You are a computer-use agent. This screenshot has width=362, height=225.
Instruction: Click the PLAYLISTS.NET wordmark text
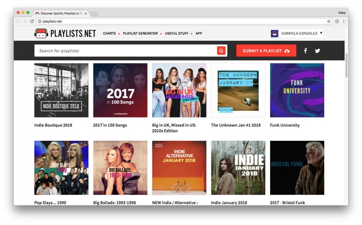click(x=73, y=33)
